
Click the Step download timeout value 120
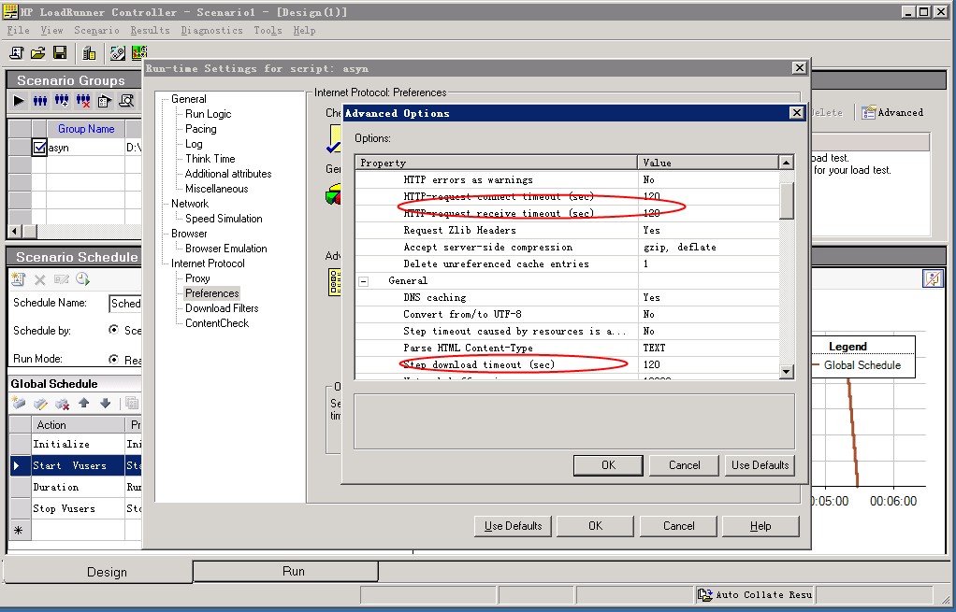pos(708,364)
